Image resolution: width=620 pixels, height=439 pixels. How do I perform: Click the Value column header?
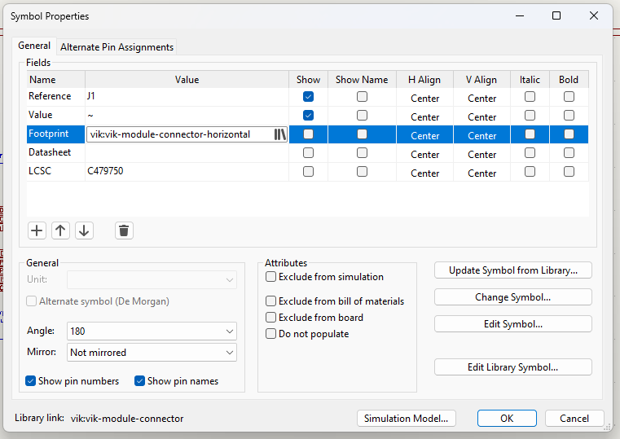click(x=187, y=80)
